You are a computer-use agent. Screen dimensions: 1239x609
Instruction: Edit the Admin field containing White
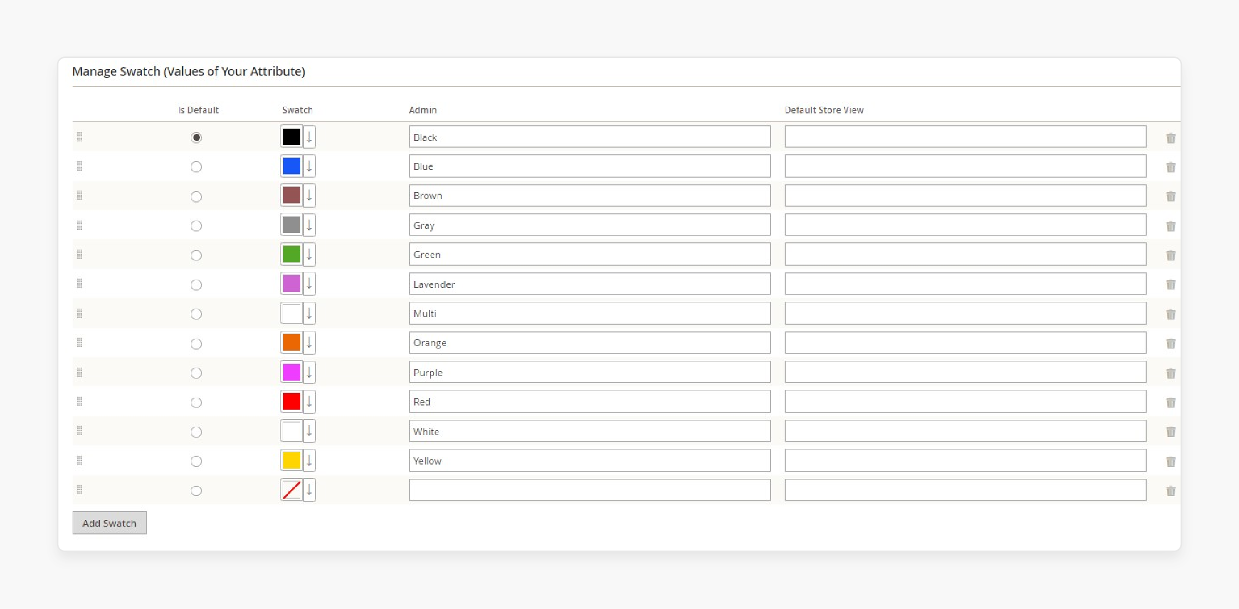coord(590,431)
